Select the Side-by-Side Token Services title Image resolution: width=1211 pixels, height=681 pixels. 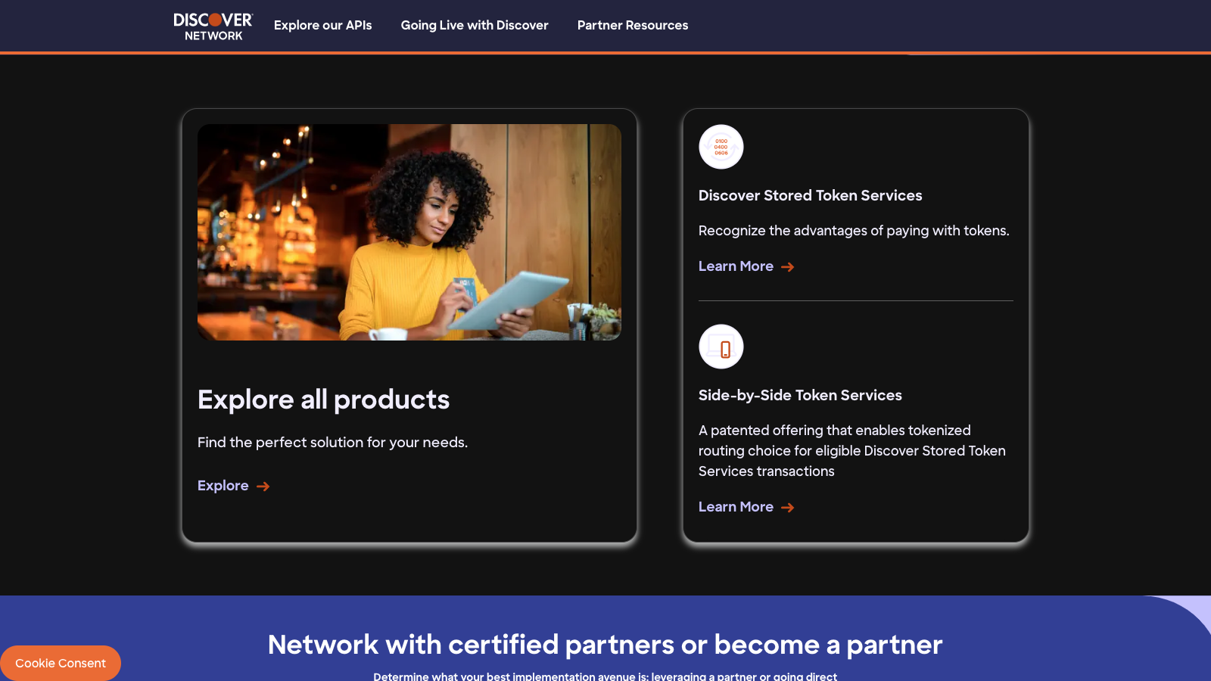coord(800,395)
